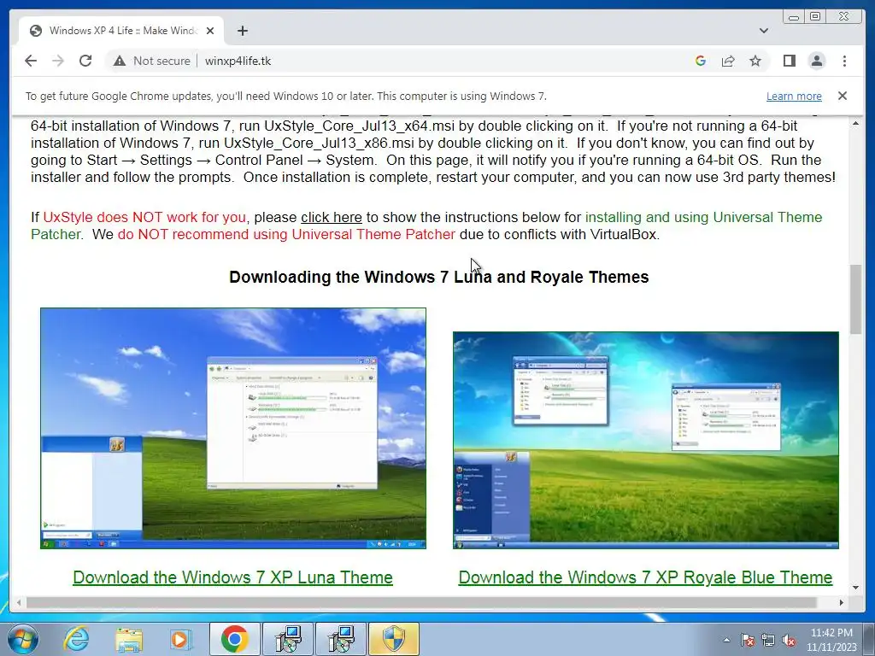Click the 'Downloading the Windows 7 Luna and Royale Themes' heading
The width and height of the screenshot is (875, 656).
tap(438, 278)
